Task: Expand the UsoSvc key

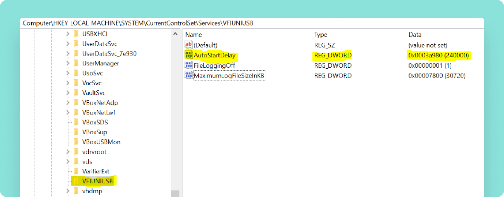Action: [68, 73]
